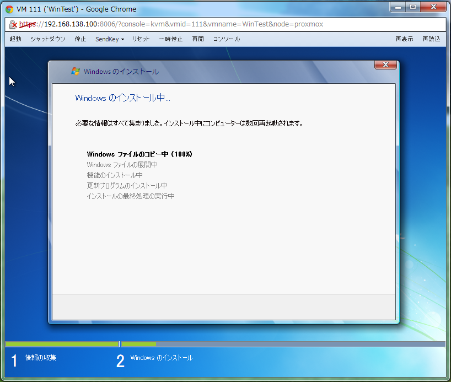Open the SendKey dropdown menu
Screen dimensions: 451x382
[110, 39]
